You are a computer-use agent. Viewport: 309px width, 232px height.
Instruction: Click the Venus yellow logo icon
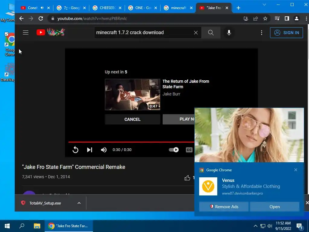tap(208, 186)
